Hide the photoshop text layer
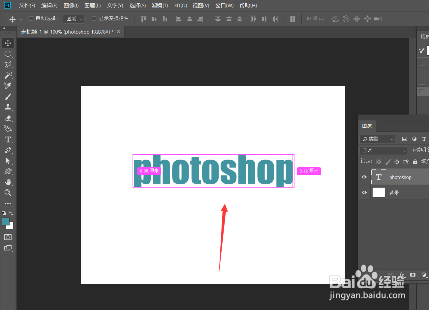 [364, 177]
